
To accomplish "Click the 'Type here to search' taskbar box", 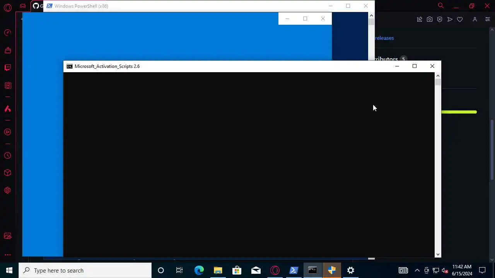I will click(x=85, y=270).
